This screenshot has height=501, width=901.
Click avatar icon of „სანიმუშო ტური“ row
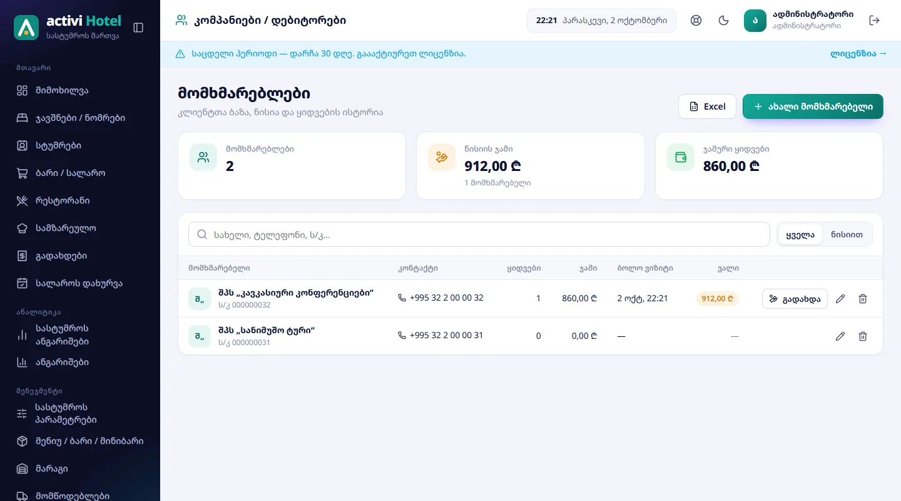[200, 336]
